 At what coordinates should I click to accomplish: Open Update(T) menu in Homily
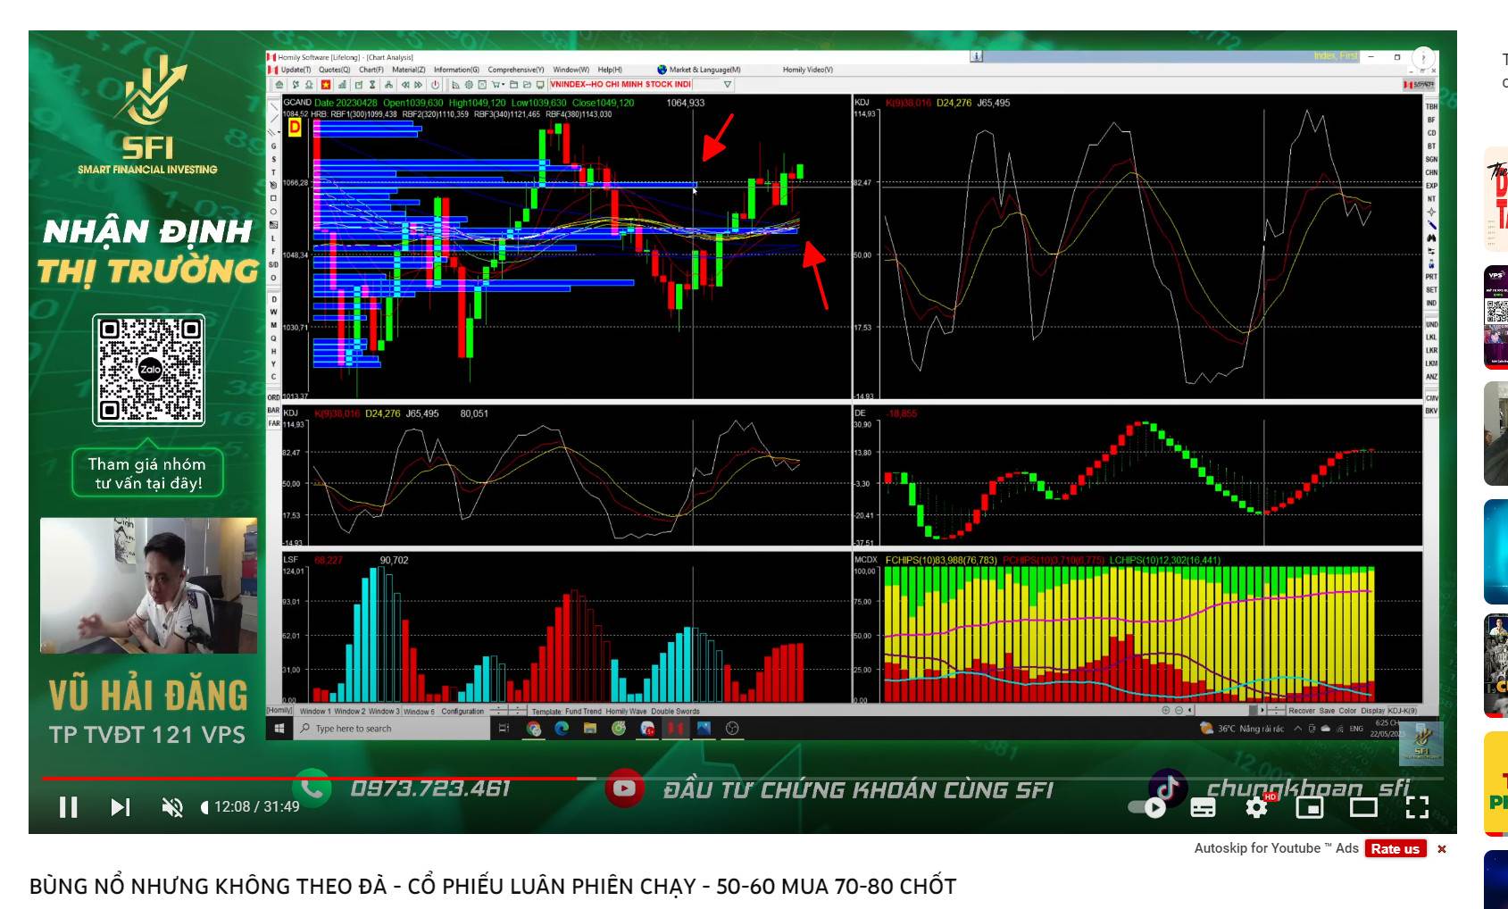(296, 70)
